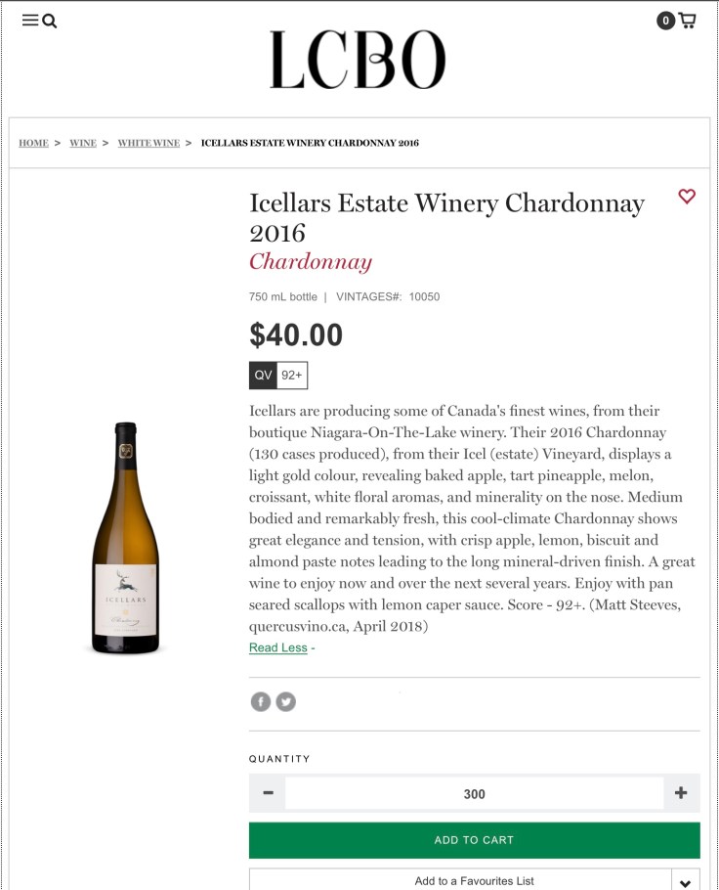Click the Icellars wine bottle image

pyautogui.click(x=124, y=538)
